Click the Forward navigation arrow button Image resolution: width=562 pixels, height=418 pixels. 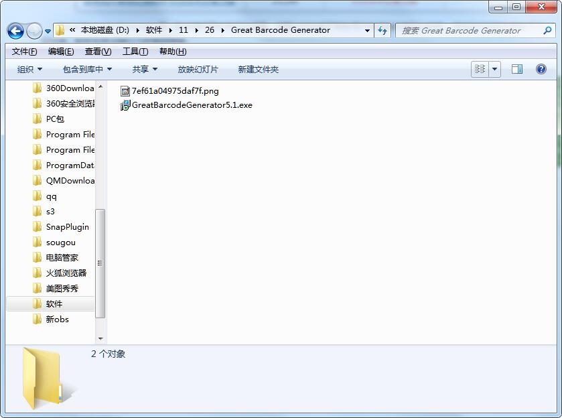pyautogui.click(x=34, y=31)
